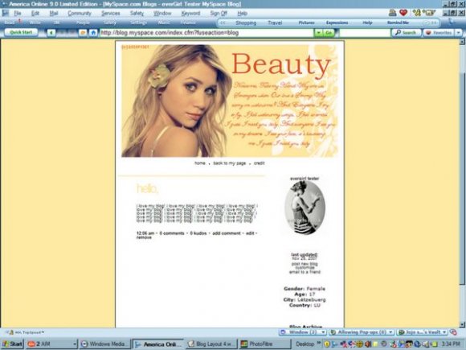Click the address bar URL field
This screenshot has width=466, height=350.
click(206, 33)
